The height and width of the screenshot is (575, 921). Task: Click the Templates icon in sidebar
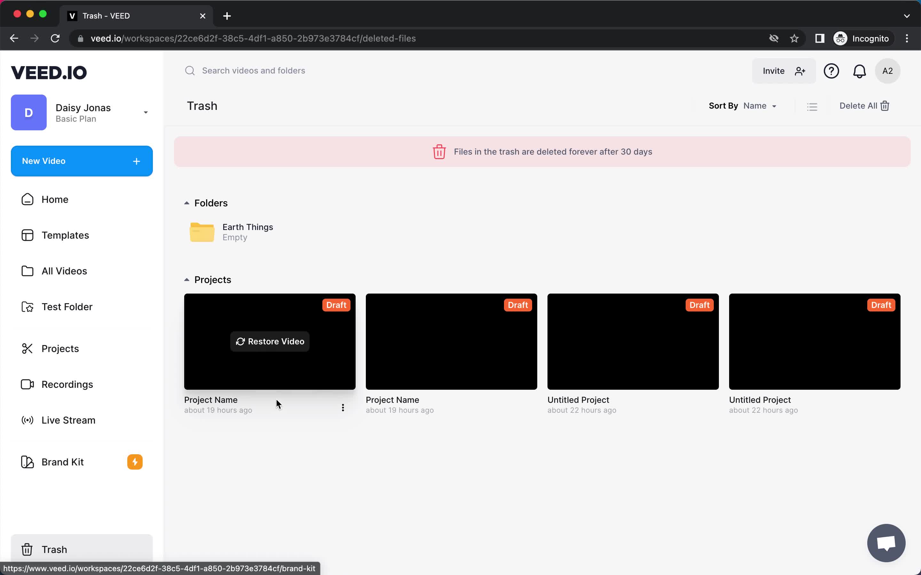27,235
